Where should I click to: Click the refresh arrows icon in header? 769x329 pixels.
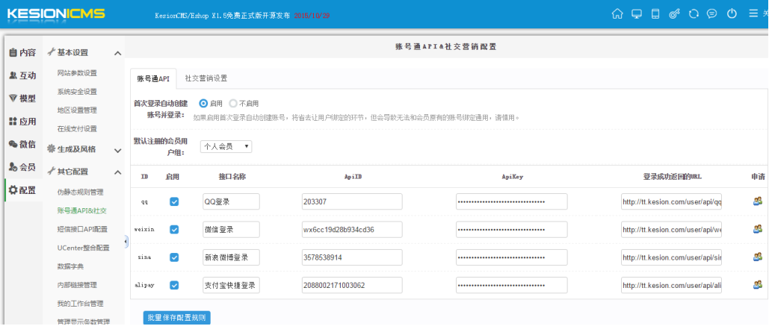(694, 13)
